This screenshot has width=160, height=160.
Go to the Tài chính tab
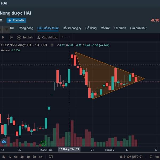click(120, 28)
